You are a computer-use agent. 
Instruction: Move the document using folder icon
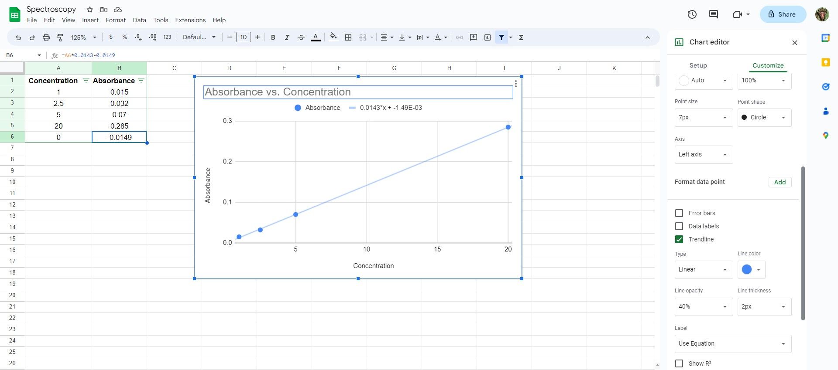[x=104, y=10]
